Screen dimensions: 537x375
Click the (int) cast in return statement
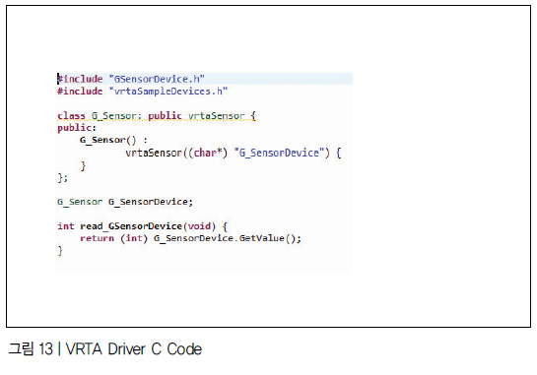(x=134, y=238)
